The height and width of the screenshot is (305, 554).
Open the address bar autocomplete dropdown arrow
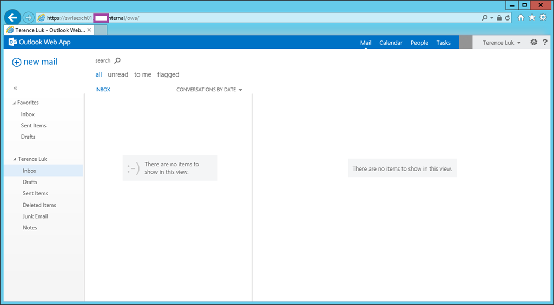coord(491,18)
